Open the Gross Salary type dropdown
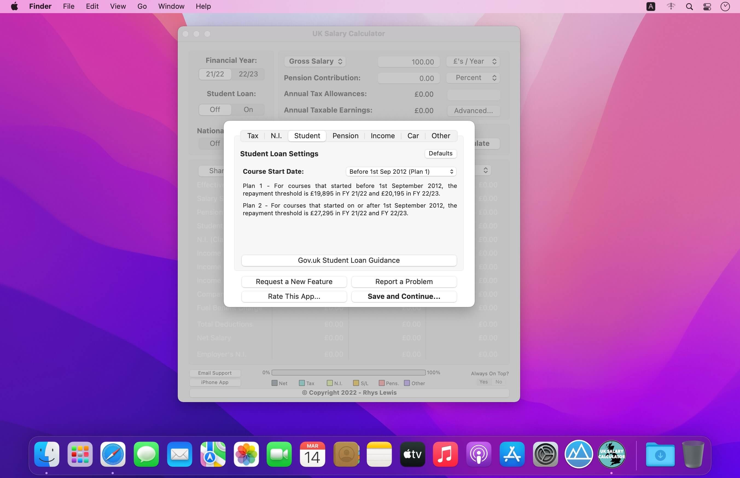This screenshot has height=478, width=740. point(315,61)
